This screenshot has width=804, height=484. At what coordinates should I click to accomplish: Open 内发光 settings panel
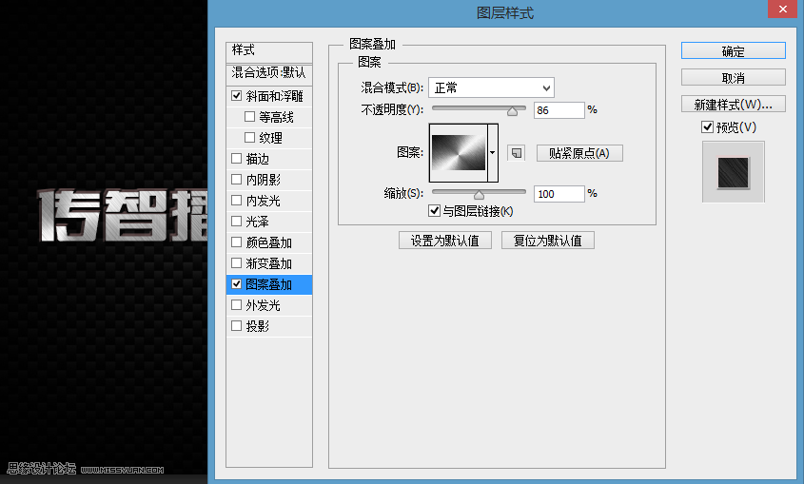(x=263, y=201)
